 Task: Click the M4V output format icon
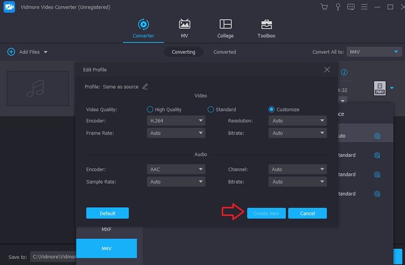pos(379,88)
